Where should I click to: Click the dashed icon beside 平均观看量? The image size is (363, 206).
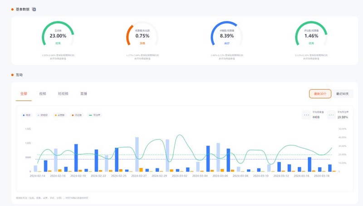tap(307, 115)
